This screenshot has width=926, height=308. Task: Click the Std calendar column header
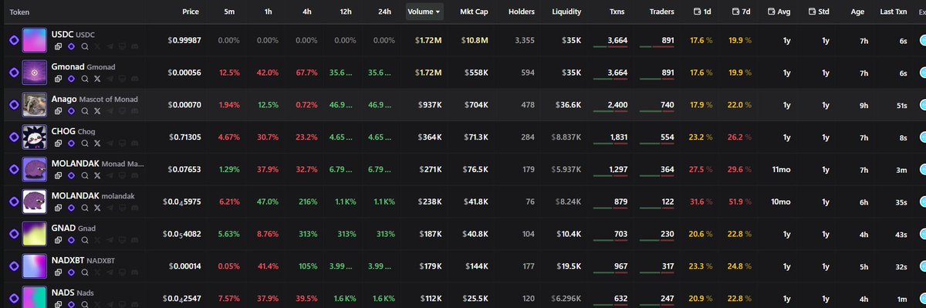click(x=818, y=12)
